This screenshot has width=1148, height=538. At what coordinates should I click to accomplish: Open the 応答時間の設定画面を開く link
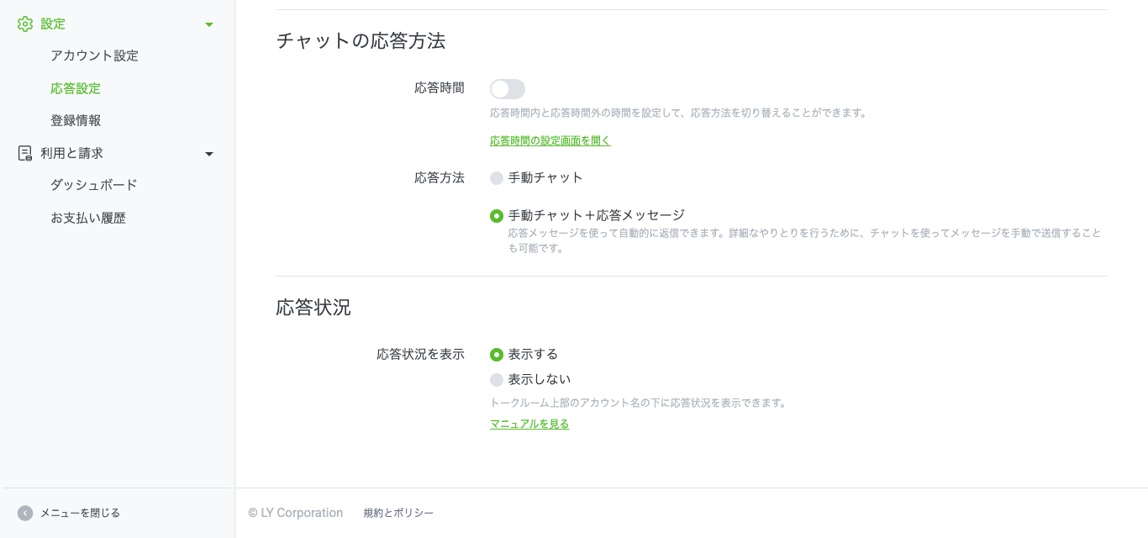550,141
